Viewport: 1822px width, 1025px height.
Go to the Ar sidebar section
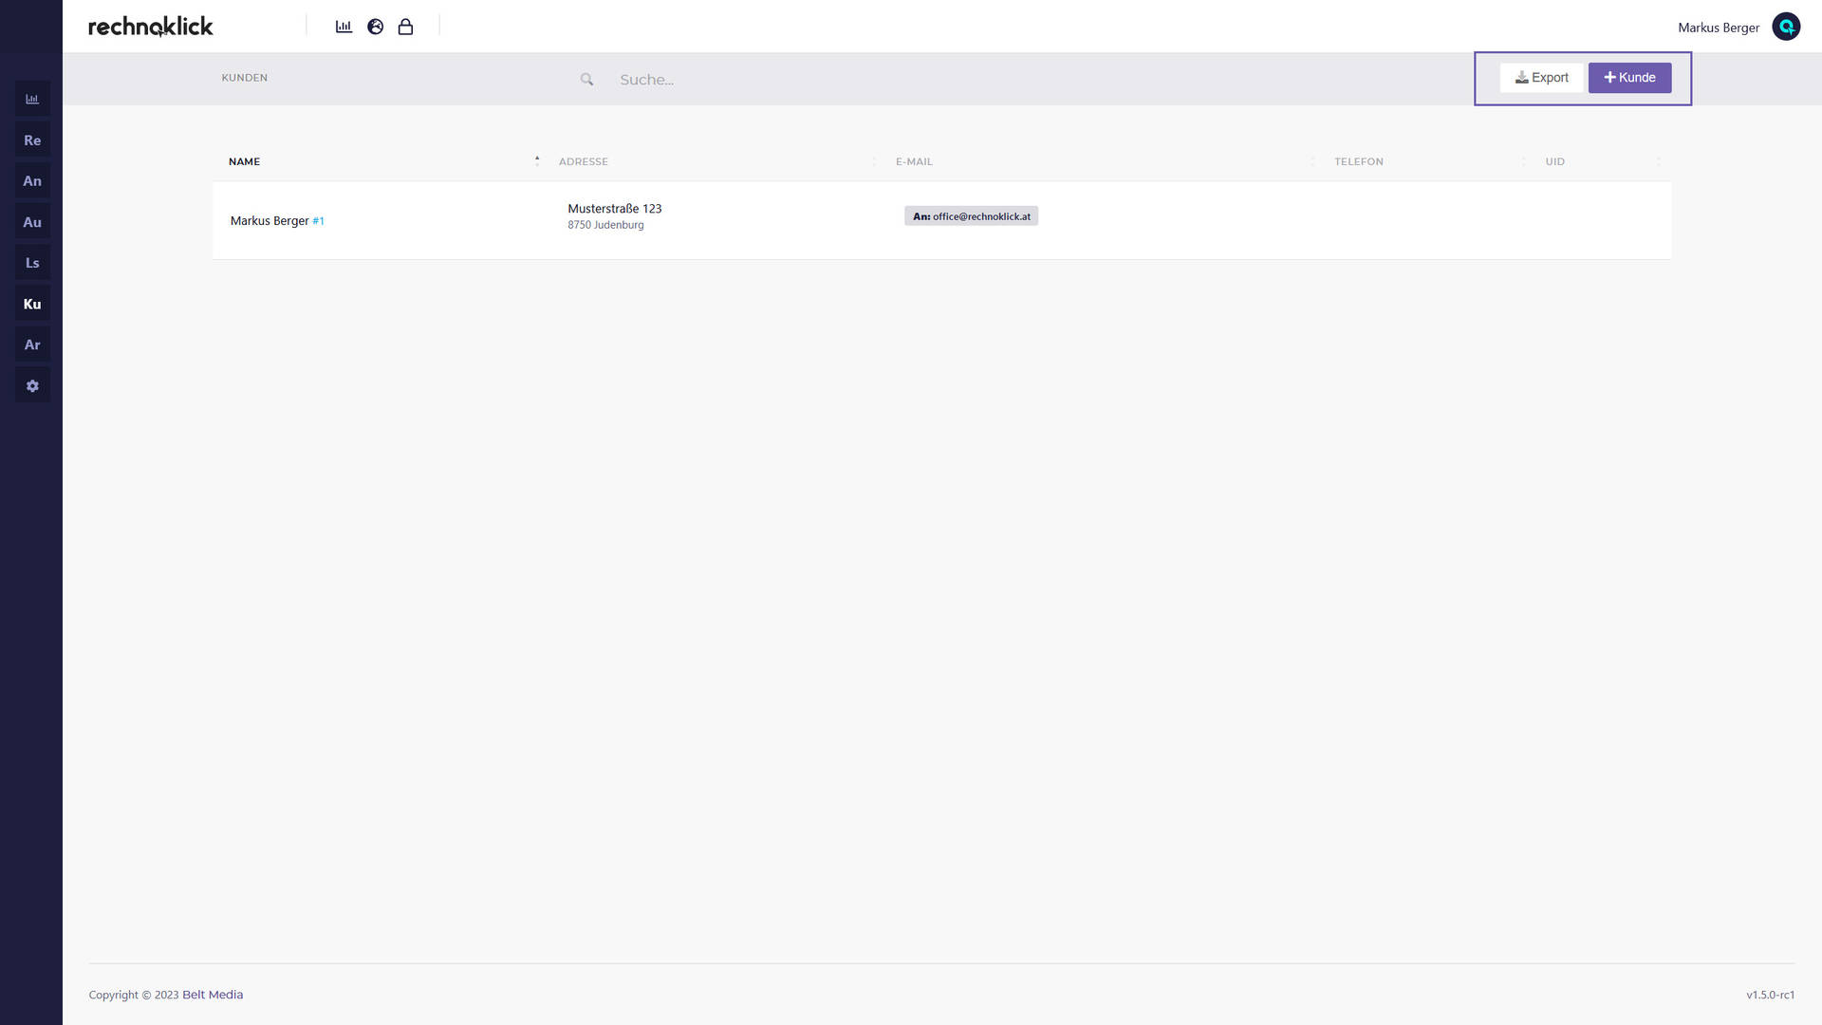32,345
